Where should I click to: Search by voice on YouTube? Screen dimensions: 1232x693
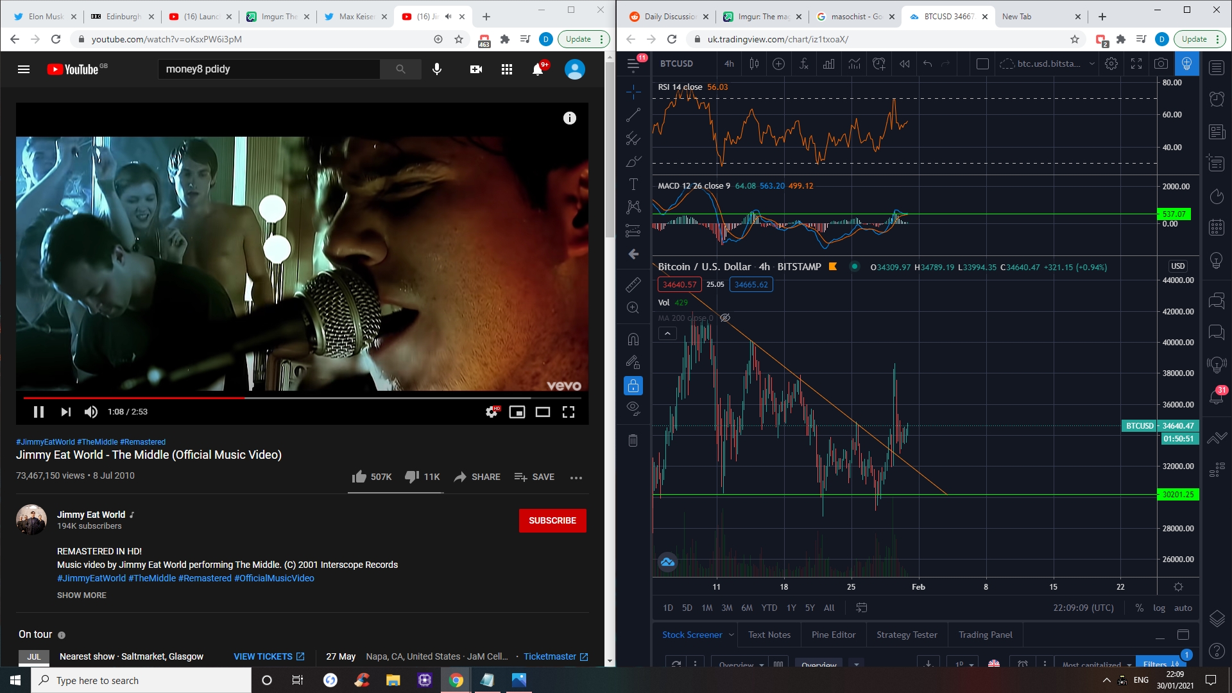tap(437, 69)
